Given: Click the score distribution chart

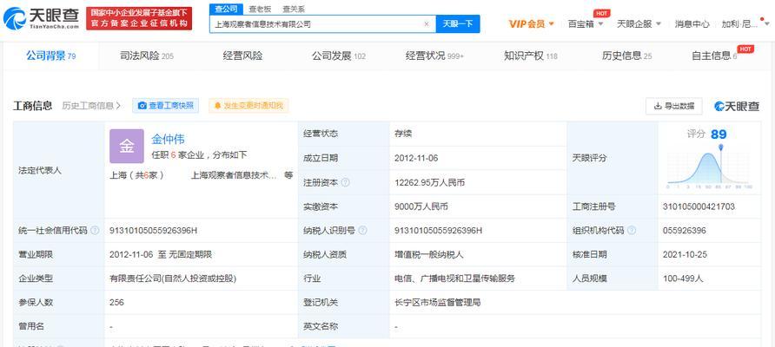Looking at the screenshot, I should (x=709, y=167).
